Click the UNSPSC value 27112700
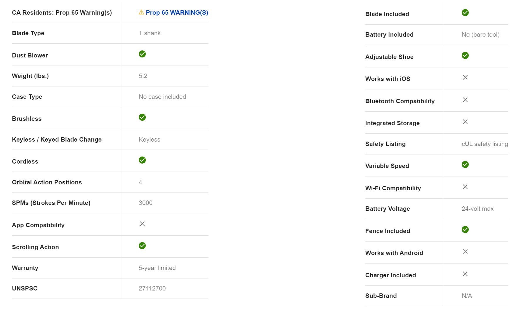The width and height of the screenshot is (529, 311). click(x=152, y=288)
